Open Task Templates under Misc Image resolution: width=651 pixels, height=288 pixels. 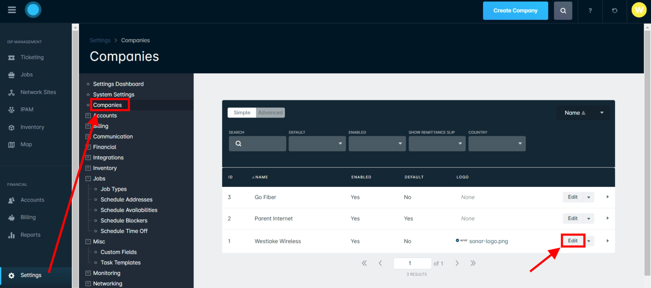click(x=120, y=263)
